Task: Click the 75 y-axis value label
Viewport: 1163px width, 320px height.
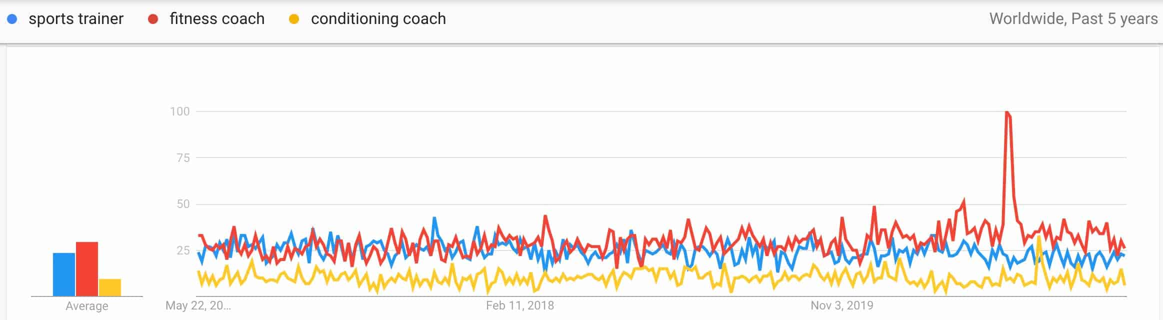Action: pyautogui.click(x=183, y=158)
